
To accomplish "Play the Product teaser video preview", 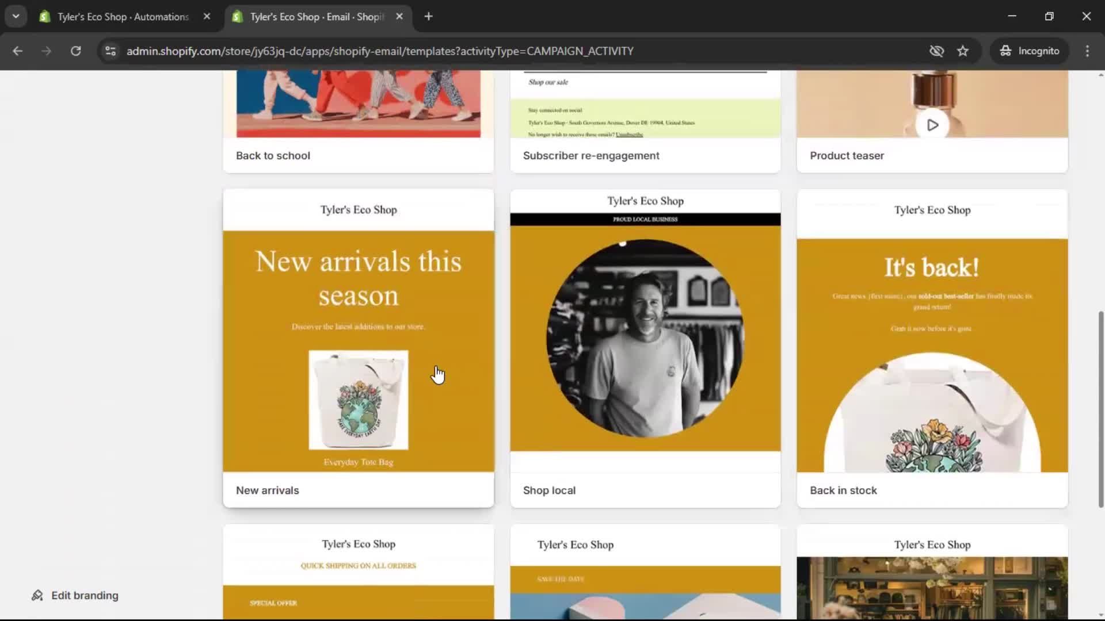I will (932, 125).
